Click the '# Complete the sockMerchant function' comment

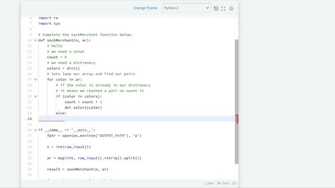click(x=85, y=34)
